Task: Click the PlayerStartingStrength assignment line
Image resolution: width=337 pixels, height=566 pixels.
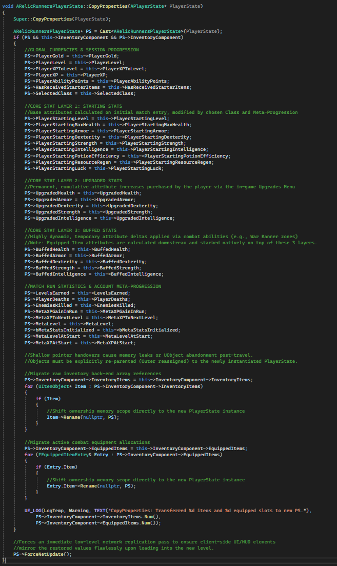Action: point(105,143)
